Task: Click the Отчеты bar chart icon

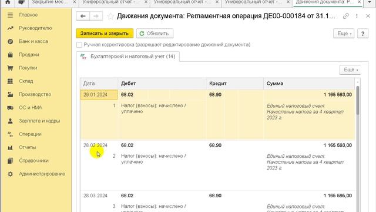Action: (10, 147)
